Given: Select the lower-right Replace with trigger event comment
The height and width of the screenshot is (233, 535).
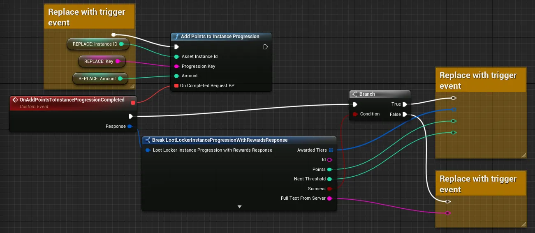Looking at the screenshot, I should point(481,184).
